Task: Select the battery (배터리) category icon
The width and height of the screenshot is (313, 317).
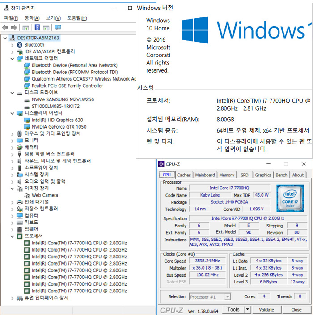Action: (x=20, y=147)
